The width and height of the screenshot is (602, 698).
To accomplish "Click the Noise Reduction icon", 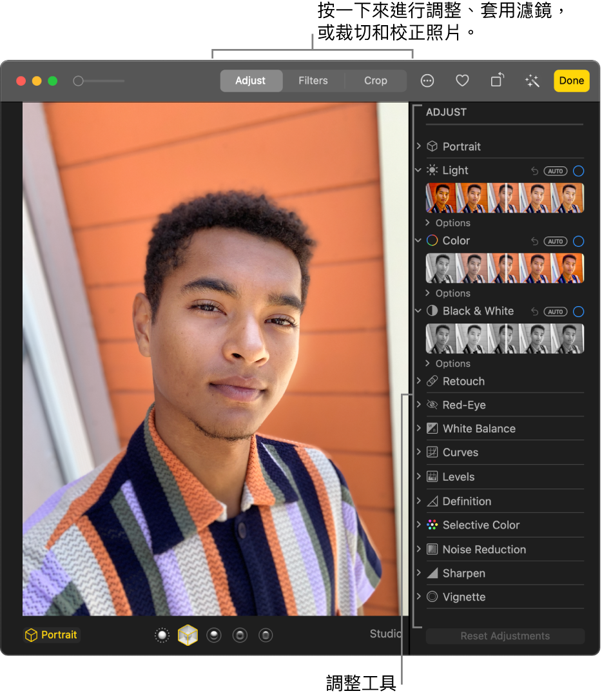I will (x=432, y=549).
